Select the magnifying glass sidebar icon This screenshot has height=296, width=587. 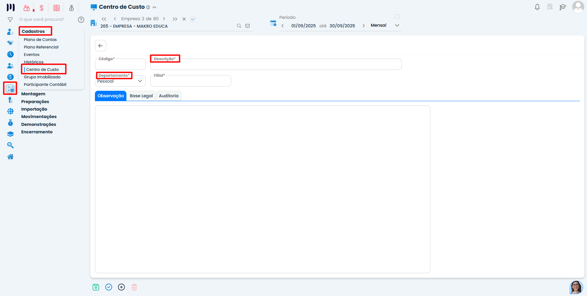[x=10, y=145]
